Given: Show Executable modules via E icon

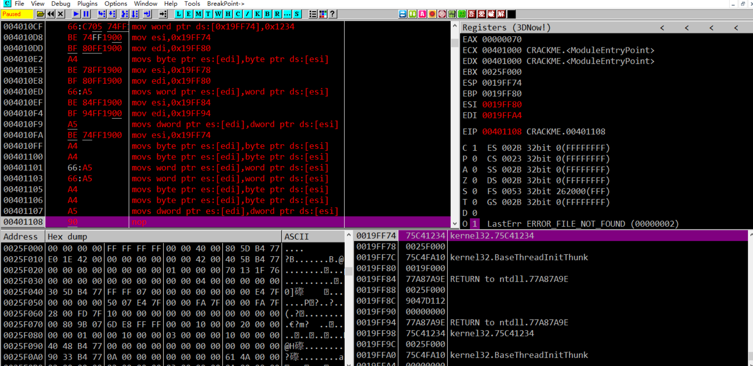Looking at the screenshot, I should pyautogui.click(x=189, y=14).
